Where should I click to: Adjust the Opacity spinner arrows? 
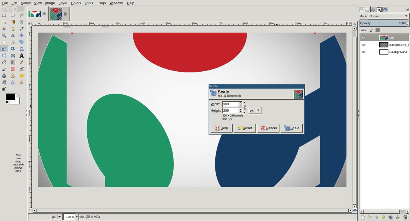click(x=408, y=23)
